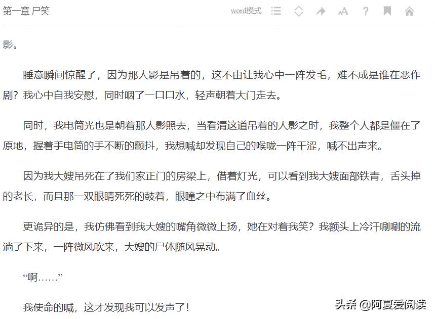
Task: Go to home via house icon
Action: click(410, 11)
